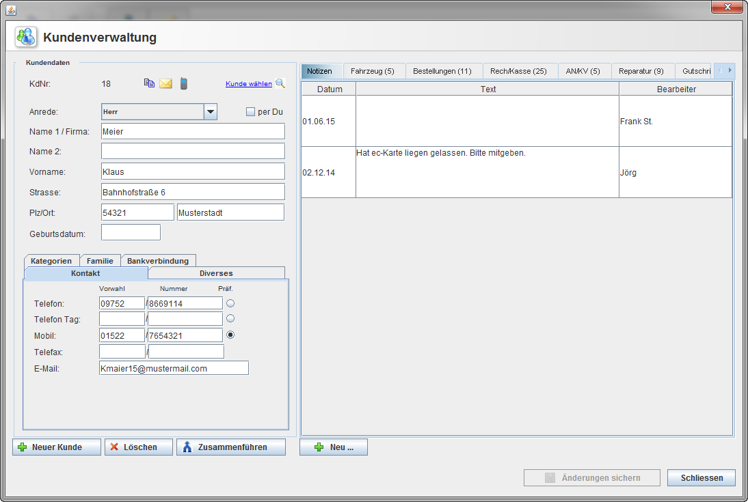Open the Bankverbindung tab
This screenshot has width=748, height=502.
[x=158, y=260]
